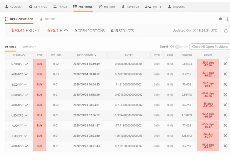Select the Positions tab
230x161 pixels.
(83, 7)
